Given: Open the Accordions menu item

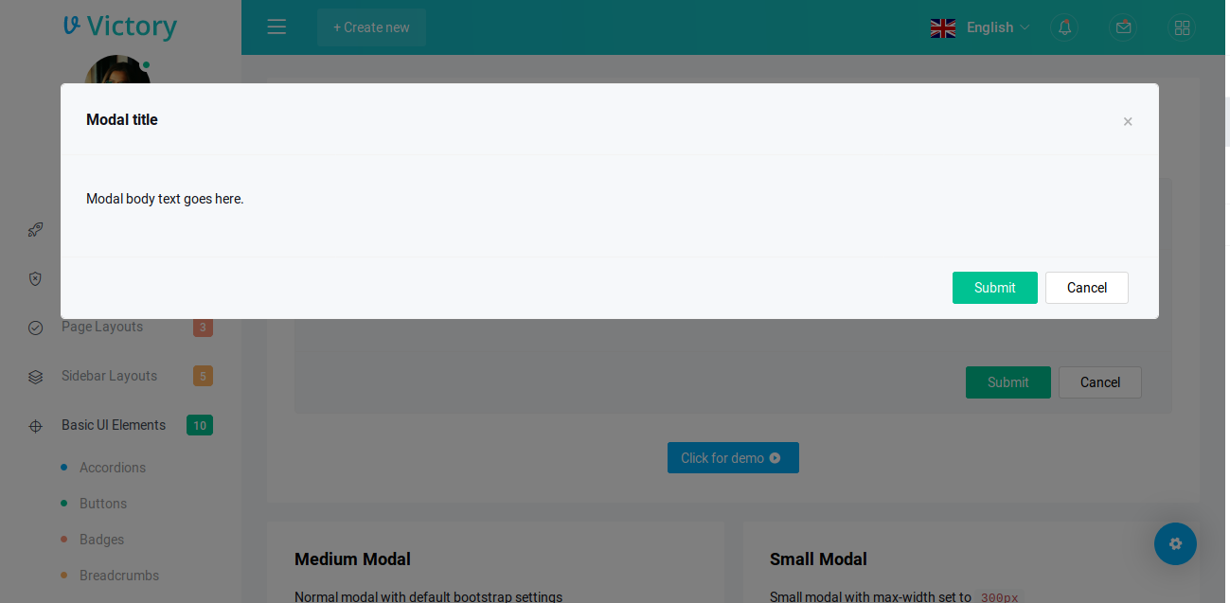Looking at the screenshot, I should click(113, 468).
